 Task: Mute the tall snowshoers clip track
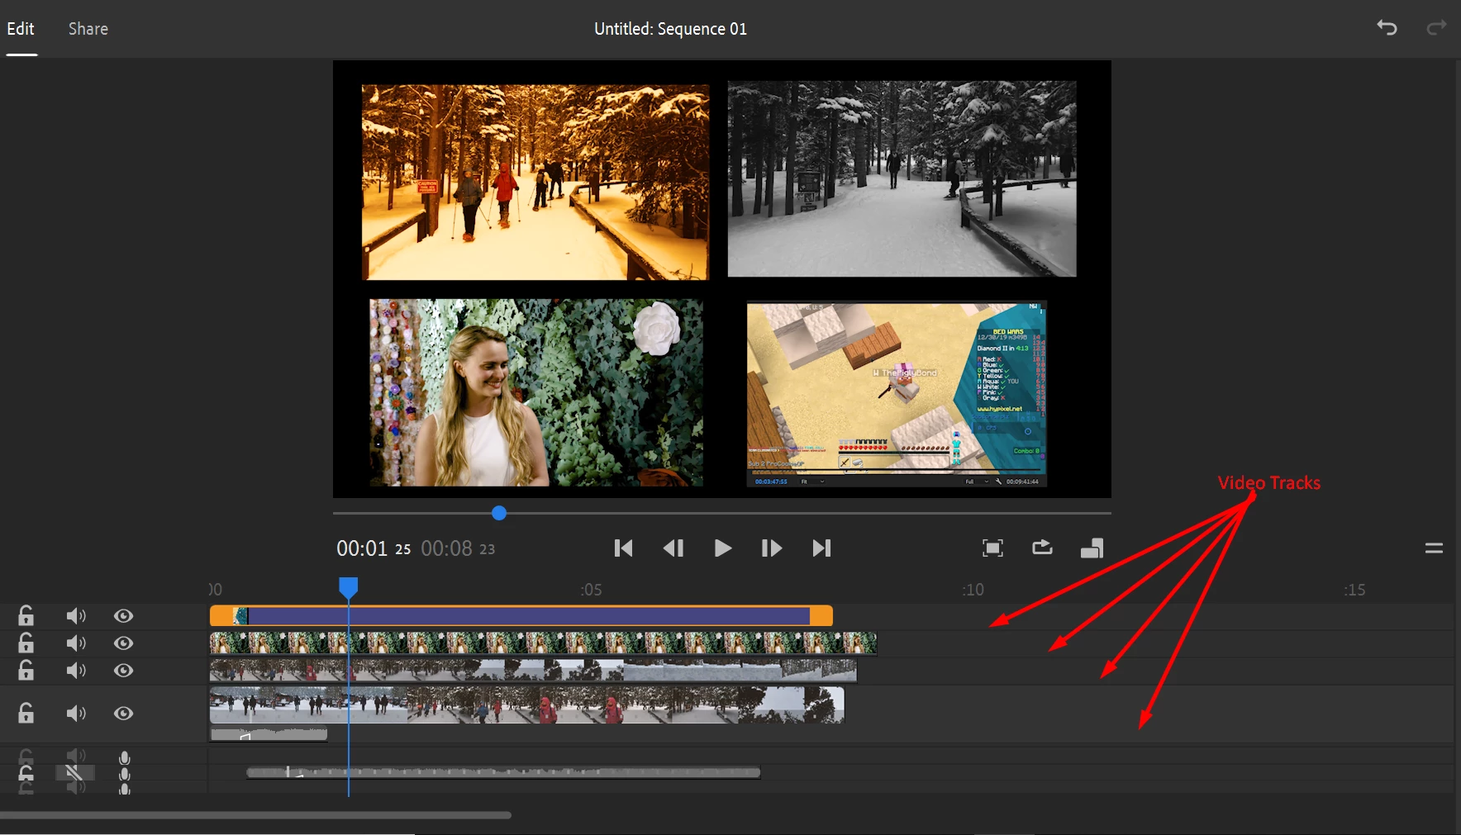click(x=76, y=714)
